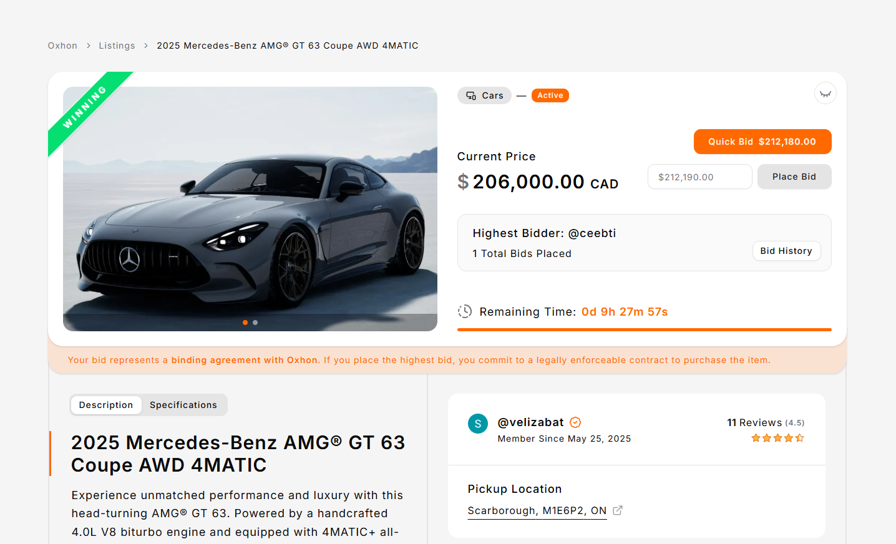Screen dimensions: 896x544
Task: Select the Description tab
Action: click(x=105, y=405)
